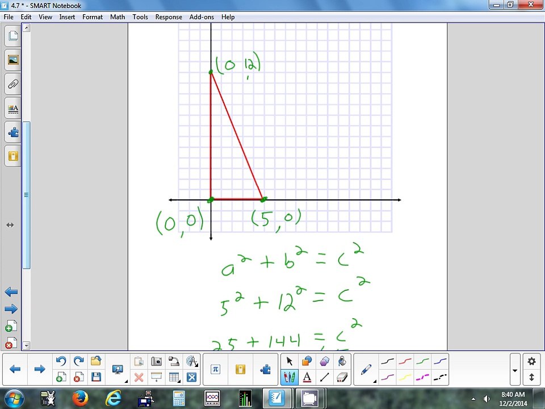The height and width of the screenshot is (409, 545).
Task: Open the Format menu
Action: pyautogui.click(x=93, y=17)
